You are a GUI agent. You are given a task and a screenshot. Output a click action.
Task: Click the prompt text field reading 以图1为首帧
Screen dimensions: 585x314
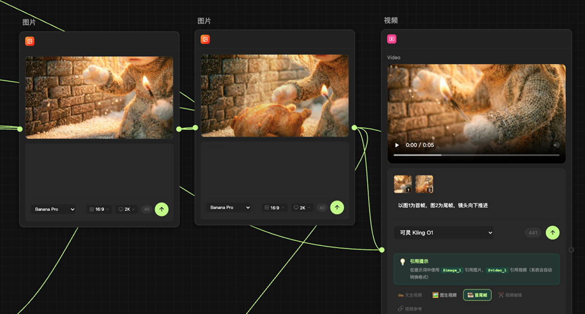click(443, 205)
